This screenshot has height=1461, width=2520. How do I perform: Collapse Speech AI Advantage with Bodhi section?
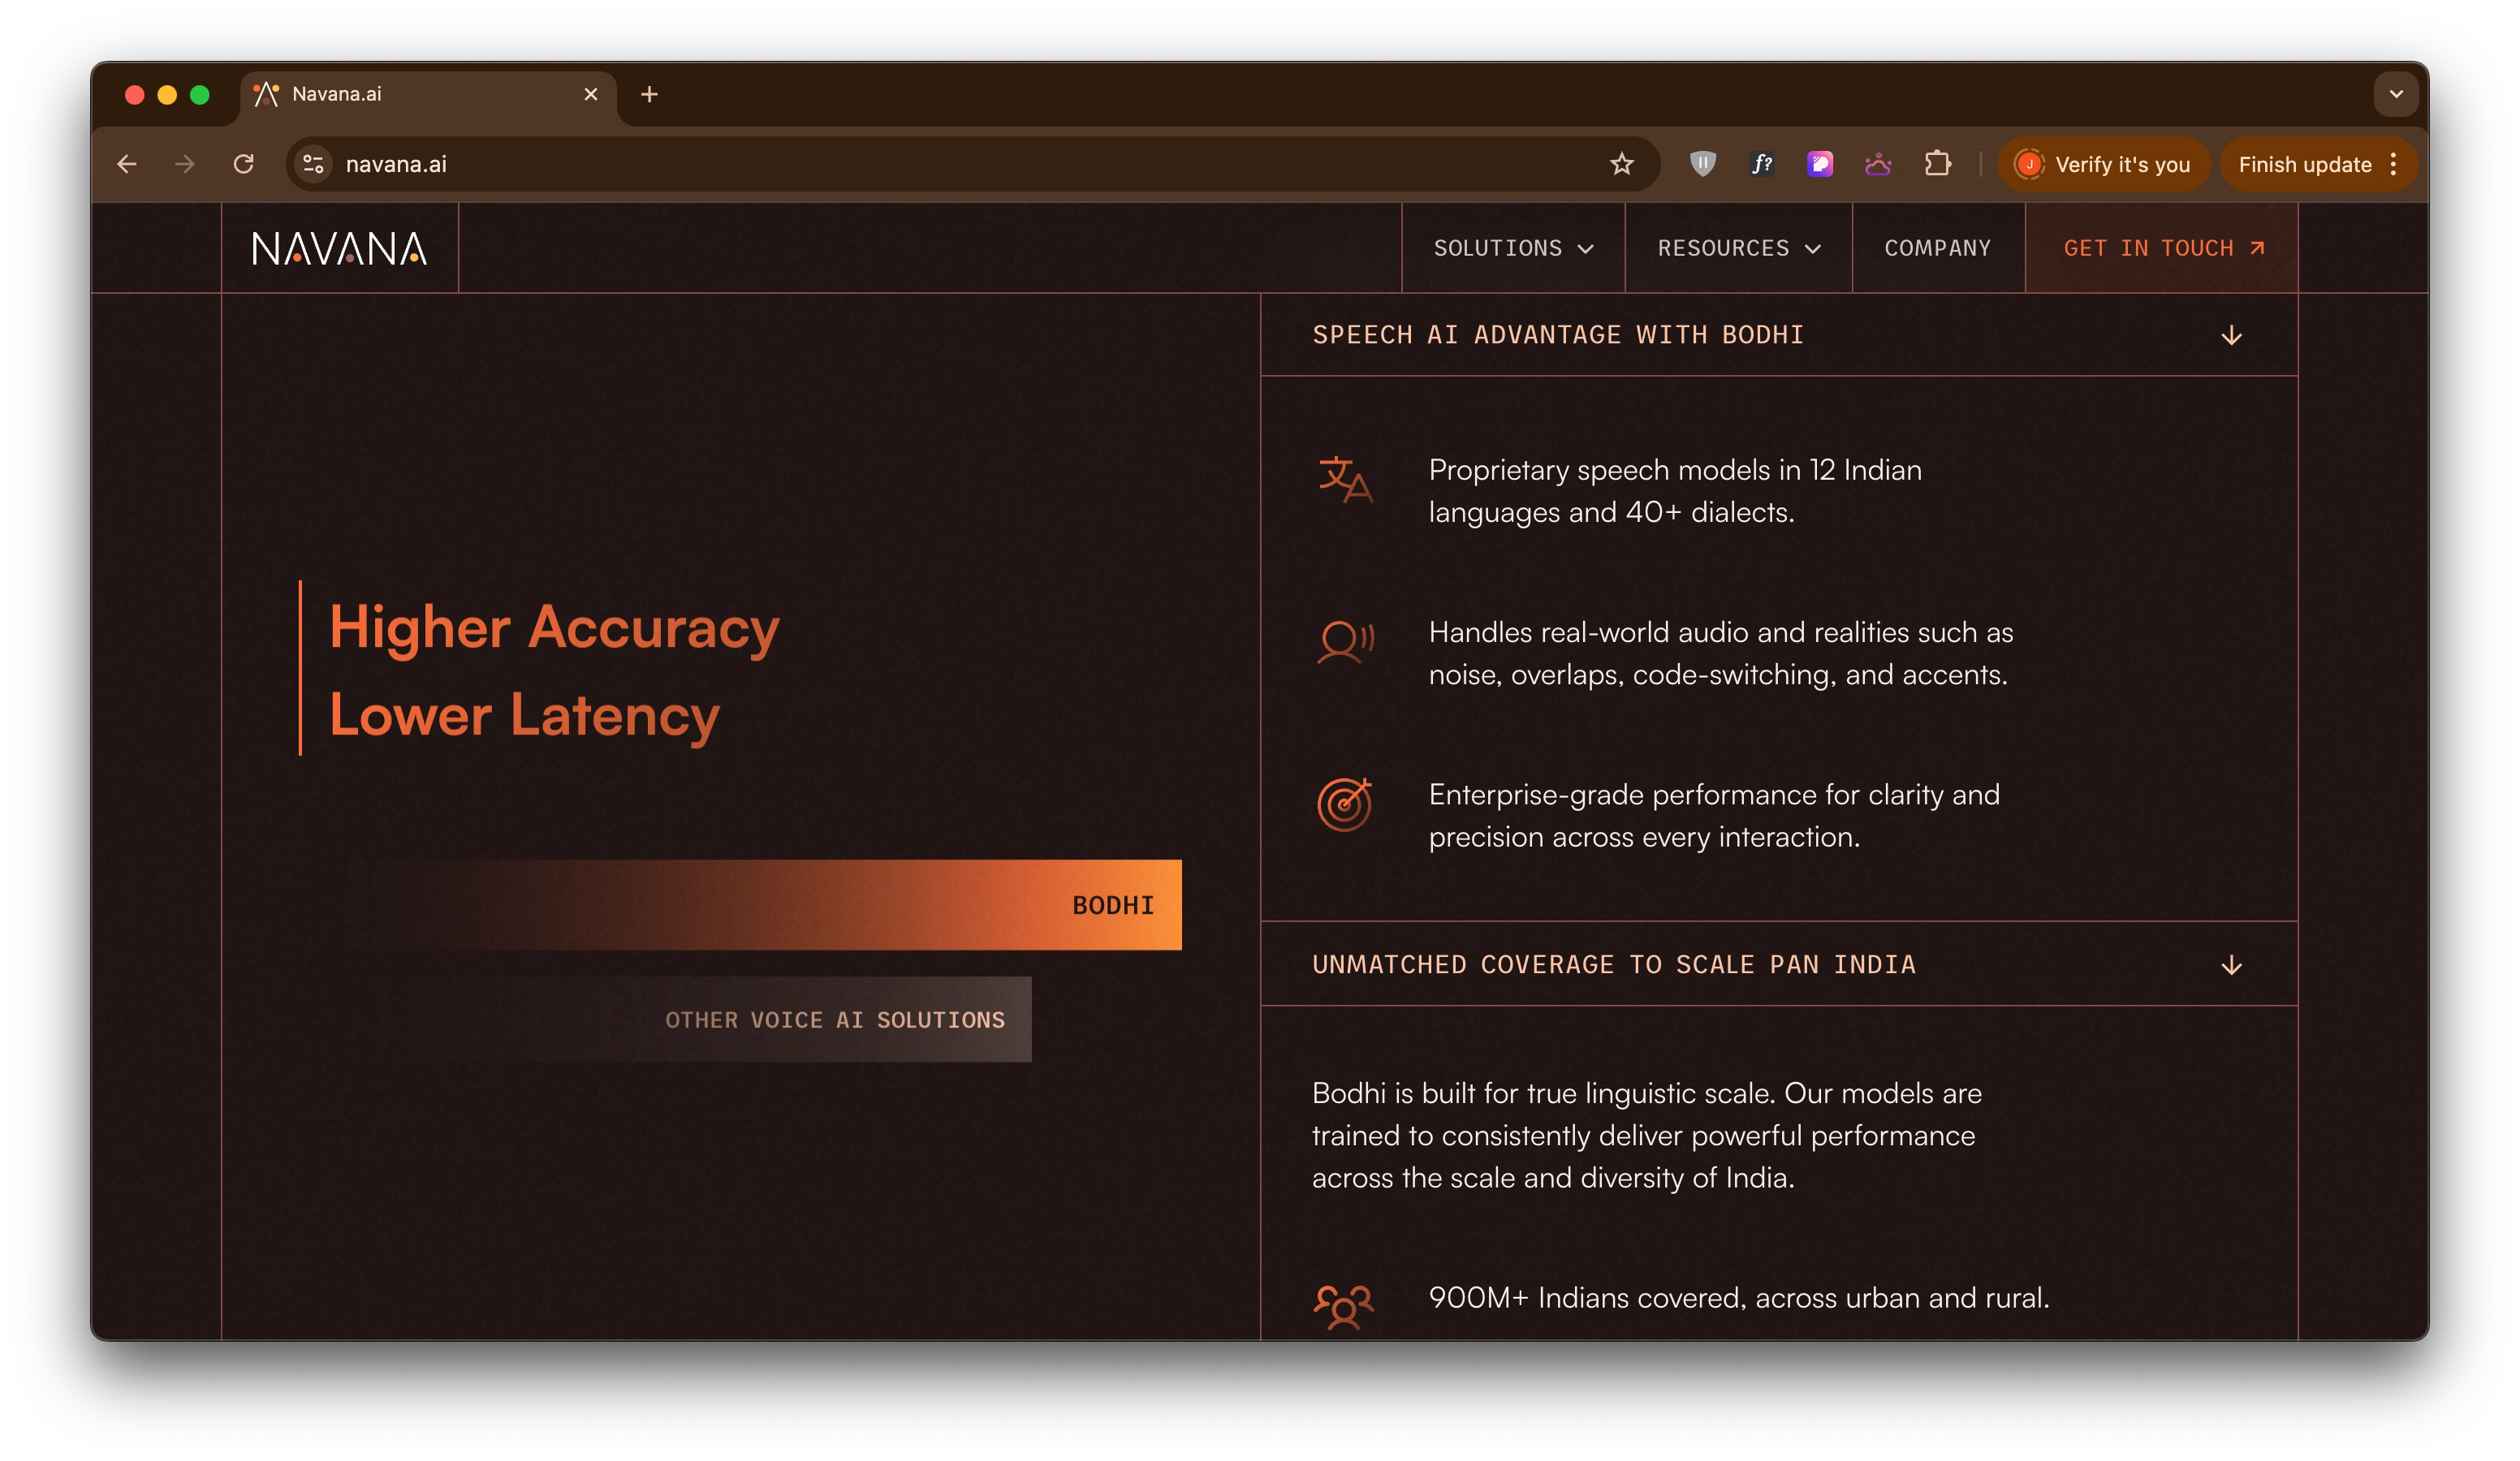[2231, 335]
